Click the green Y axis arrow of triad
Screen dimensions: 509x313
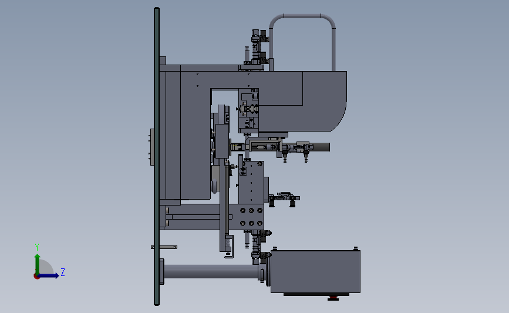(x=38, y=264)
